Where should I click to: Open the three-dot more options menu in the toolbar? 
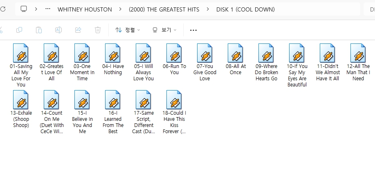pos(193,30)
